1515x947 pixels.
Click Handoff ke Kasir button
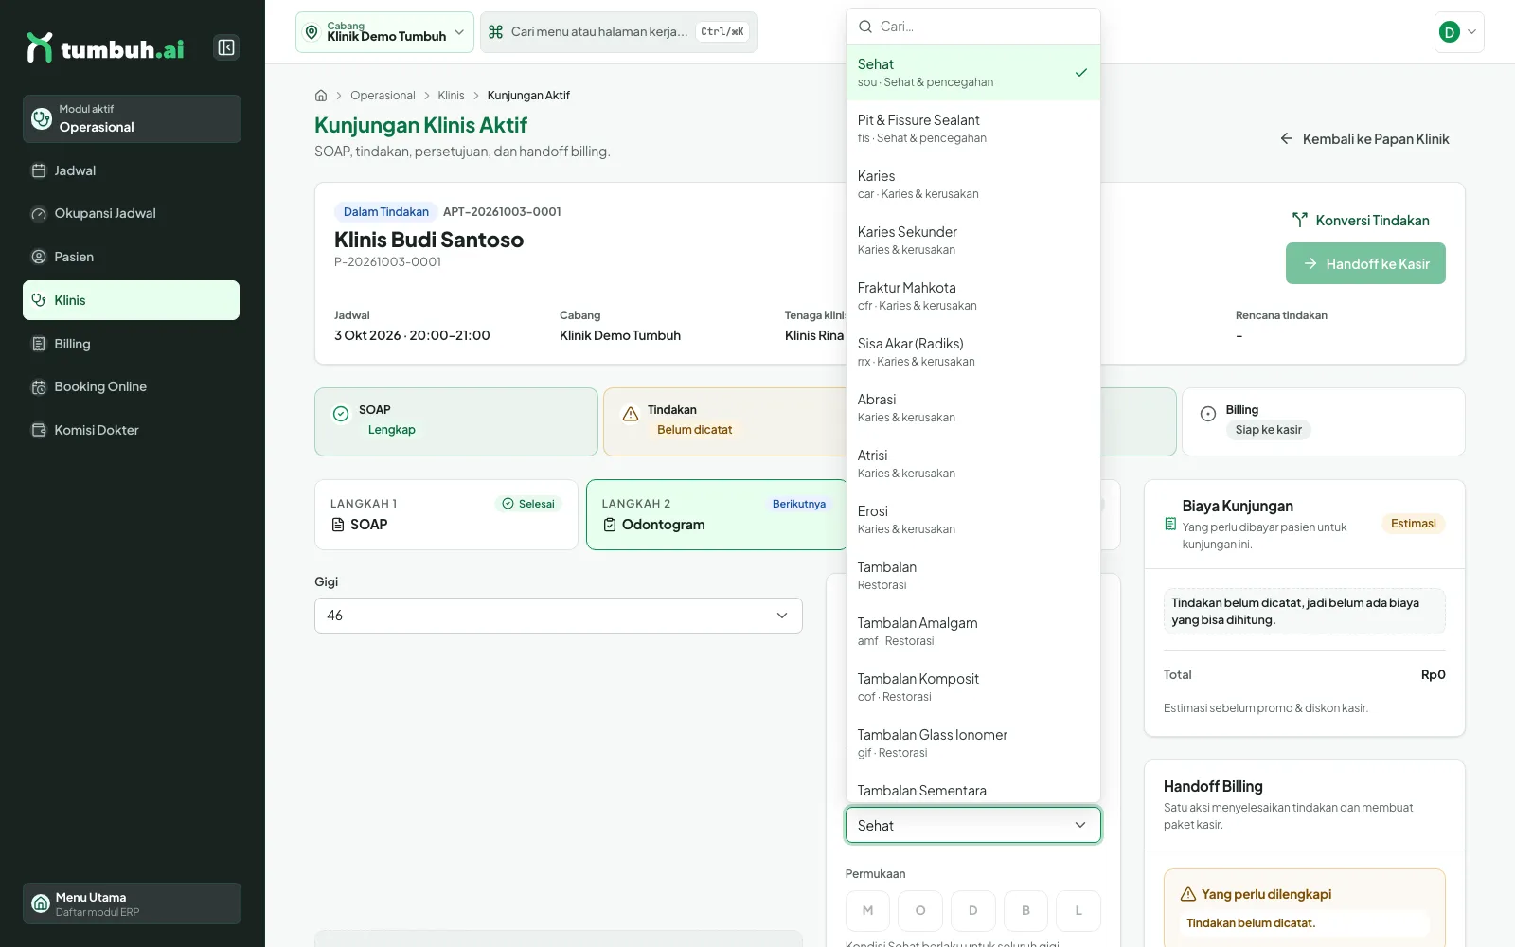click(1365, 263)
